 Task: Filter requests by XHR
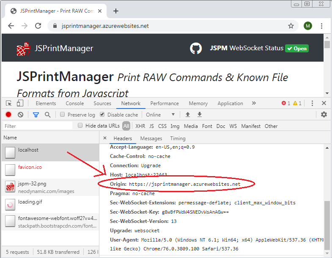(140, 126)
